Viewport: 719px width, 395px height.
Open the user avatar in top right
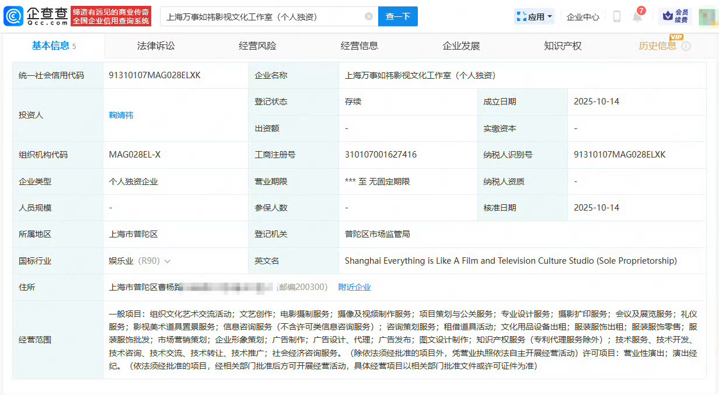707,17
